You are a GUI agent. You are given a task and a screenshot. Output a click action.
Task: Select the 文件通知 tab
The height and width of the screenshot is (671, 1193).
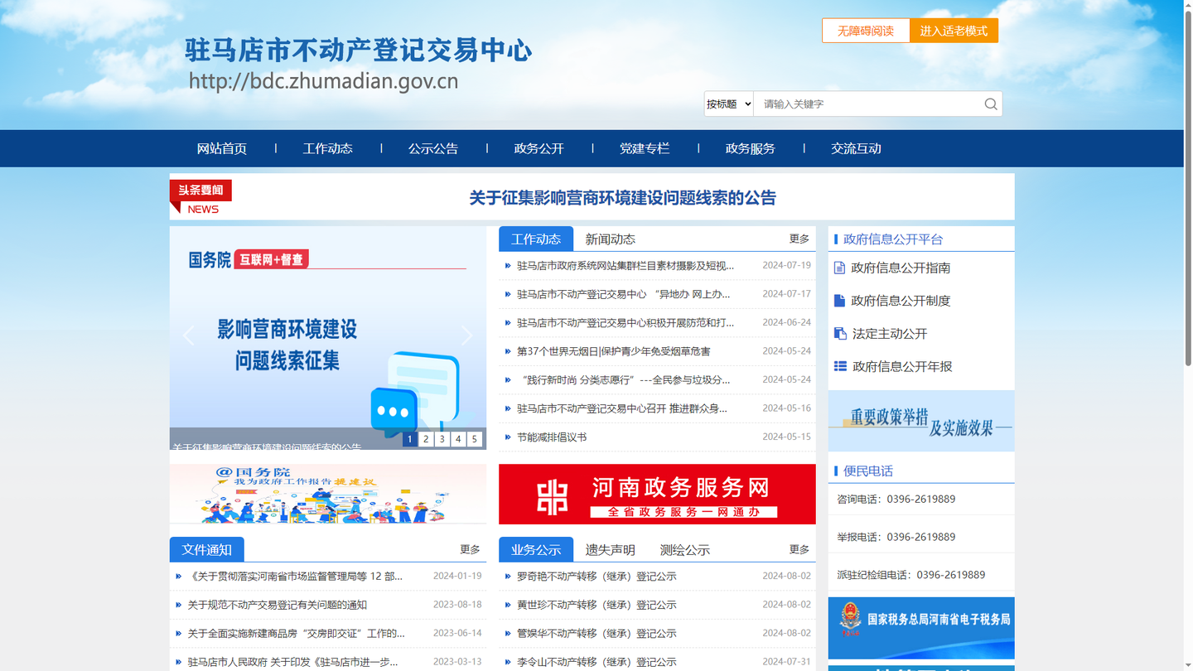tap(207, 549)
